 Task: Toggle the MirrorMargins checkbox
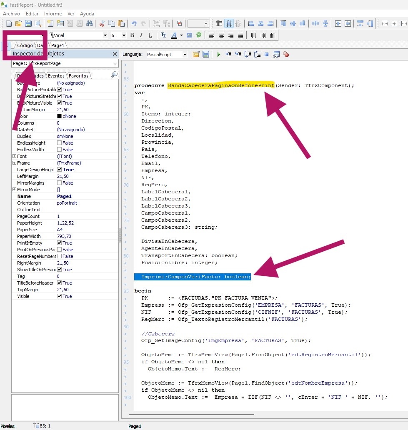(x=60, y=183)
